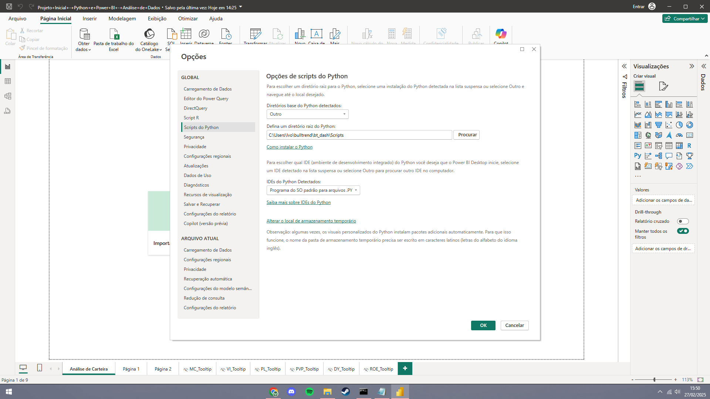Choose the line chart visual
This screenshot has height=399, width=710.
point(638,115)
